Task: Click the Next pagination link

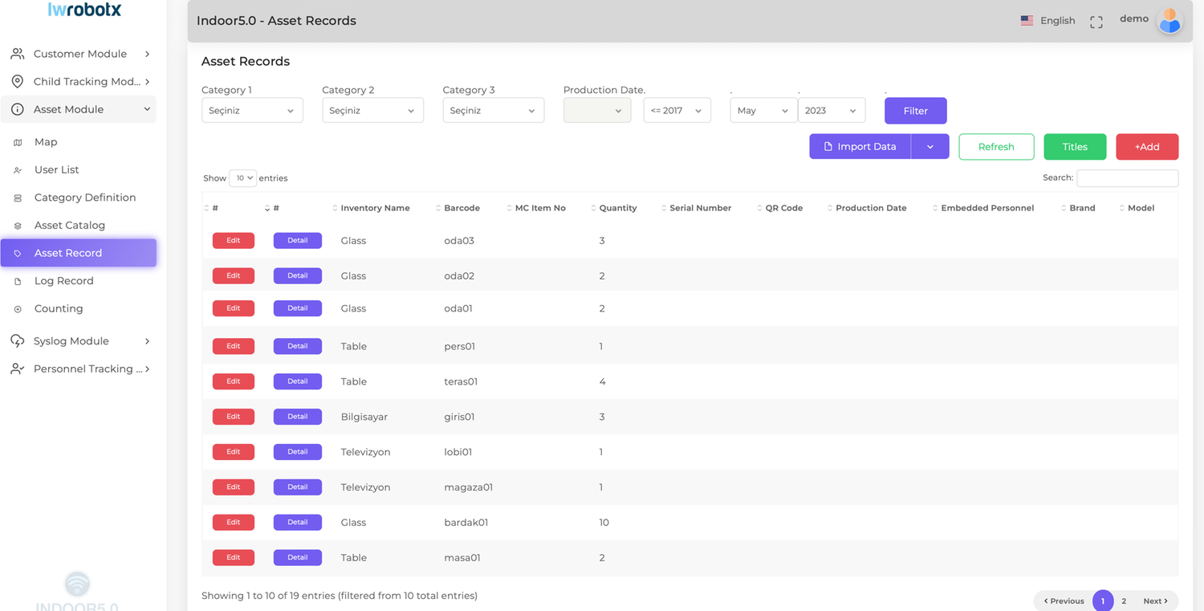Action: (1155, 601)
